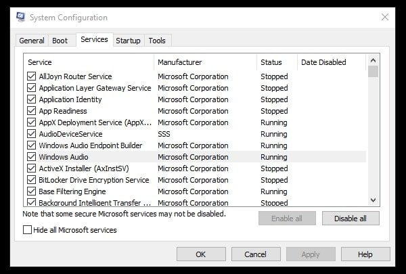Toggle the Base Filtering Engine checkbox

pyautogui.click(x=31, y=191)
